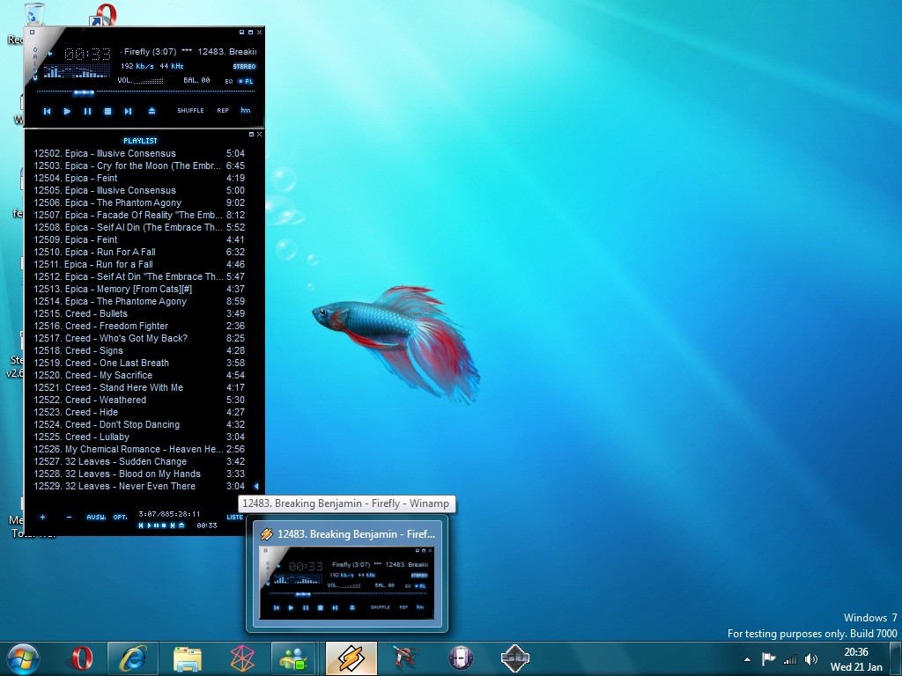This screenshot has width=902, height=676.
Task: Select '12524. Creed - Don't Stop Dancing' track
Action: coord(139,425)
